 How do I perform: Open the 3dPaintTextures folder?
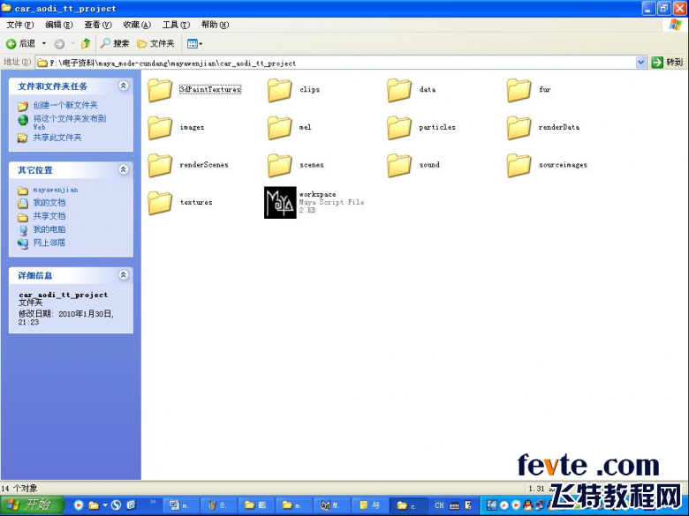point(194,90)
